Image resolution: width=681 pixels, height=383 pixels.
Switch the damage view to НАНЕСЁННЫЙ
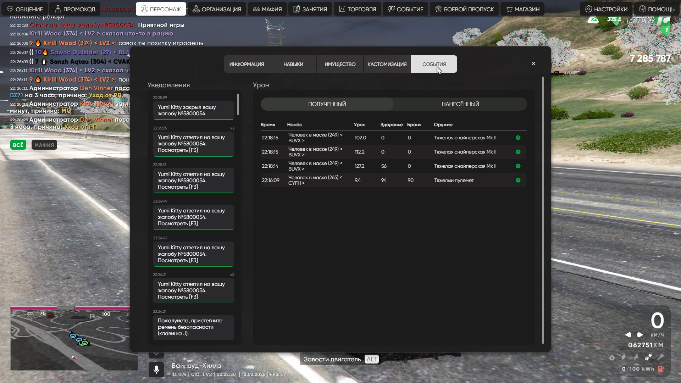(460, 104)
